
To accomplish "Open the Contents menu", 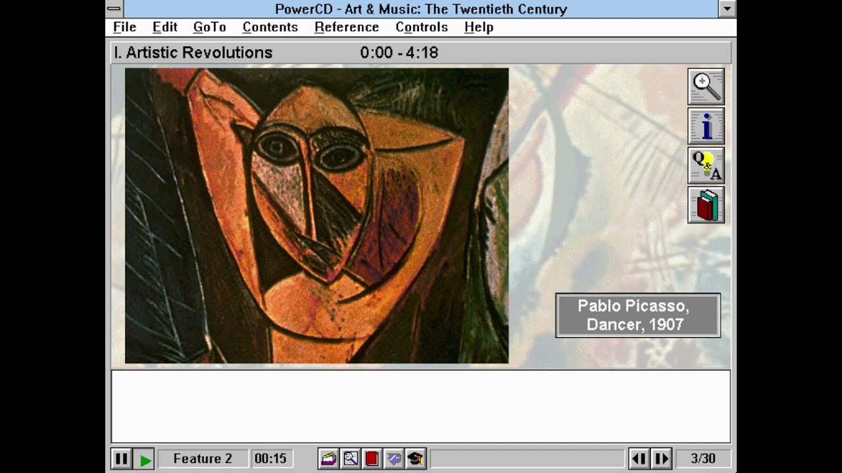I will click(270, 27).
